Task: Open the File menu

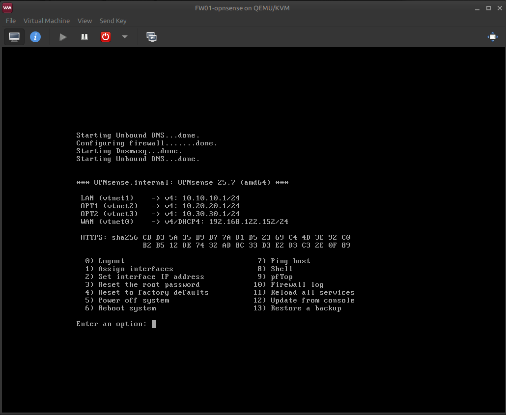Action: click(10, 21)
